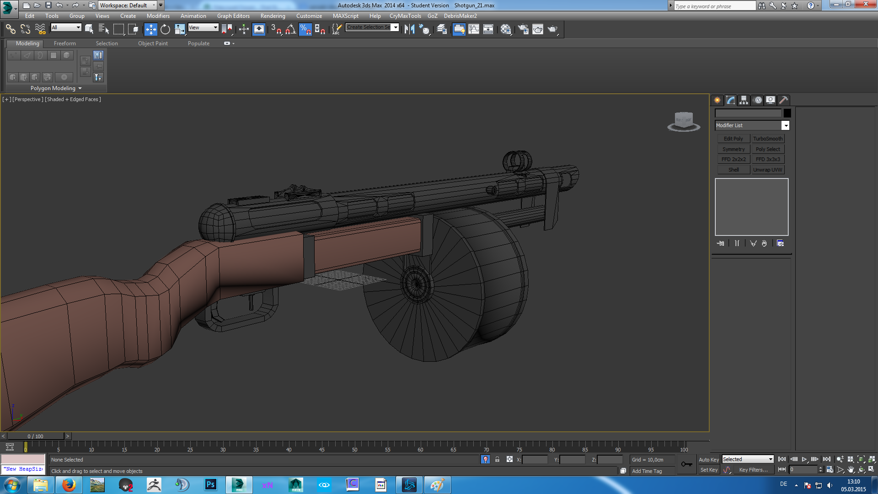Open the Material Editor

coord(506,29)
